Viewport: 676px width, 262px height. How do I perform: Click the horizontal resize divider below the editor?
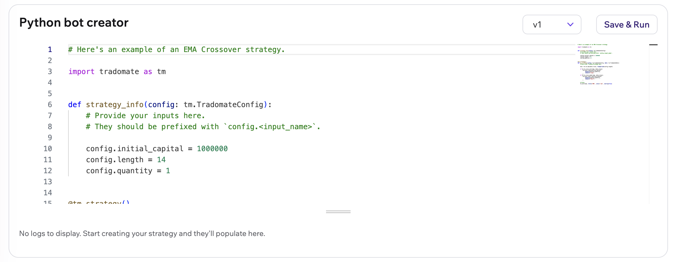[338, 211]
